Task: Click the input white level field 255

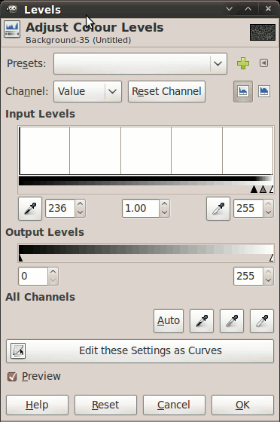Action: click(x=248, y=209)
